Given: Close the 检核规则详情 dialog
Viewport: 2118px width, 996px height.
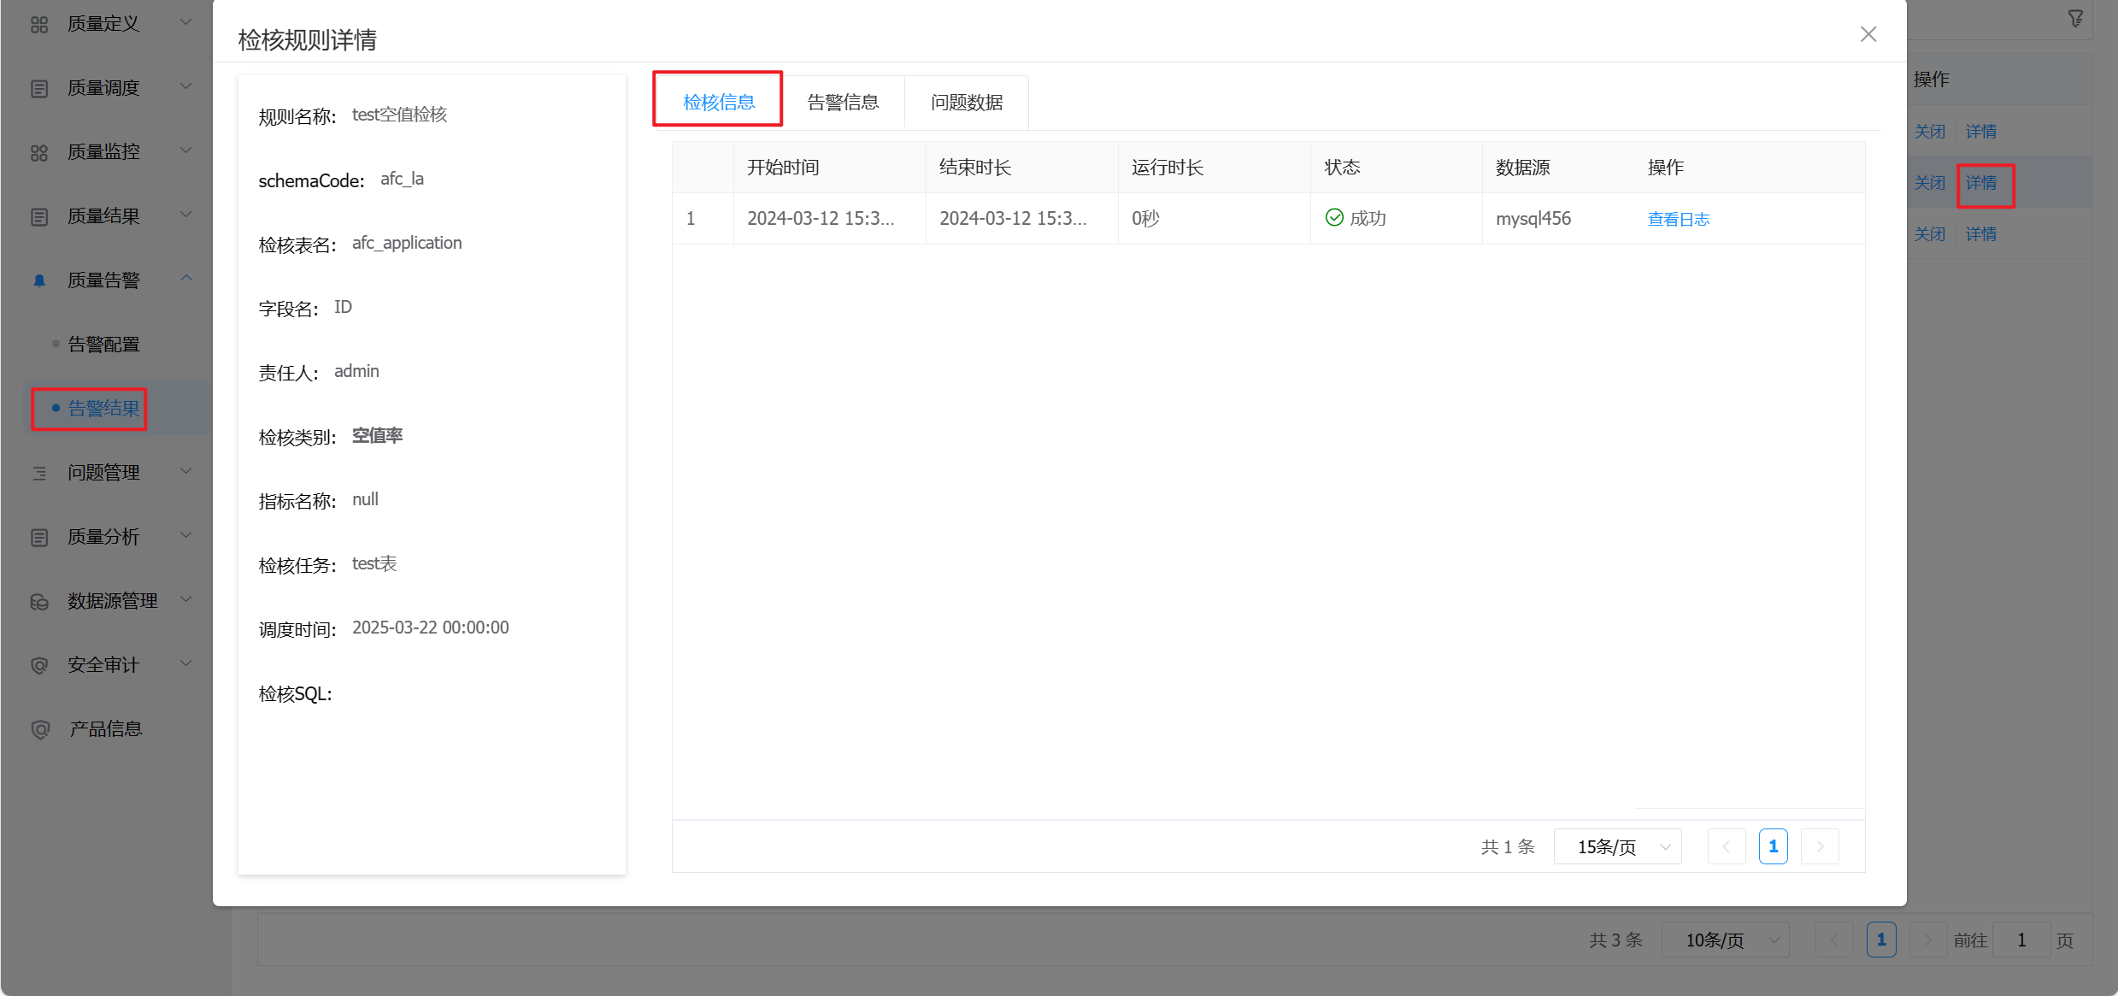Looking at the screenshot, I should (1868, 34).
